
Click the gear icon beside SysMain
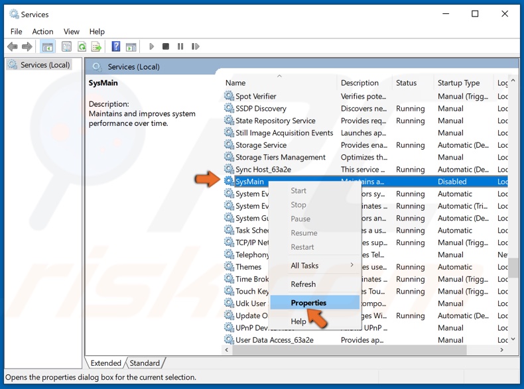(x=229, y=182)
